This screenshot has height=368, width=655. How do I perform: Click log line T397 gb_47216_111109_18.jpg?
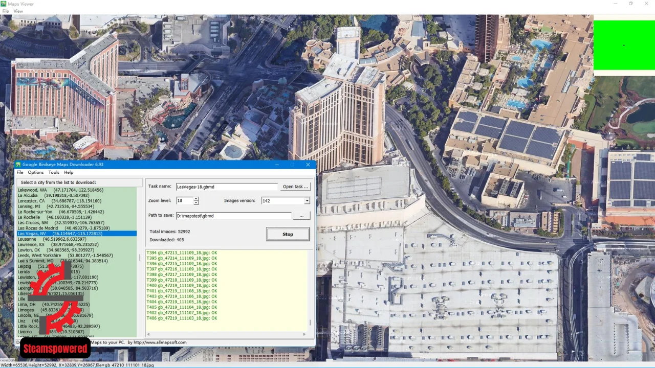pos(182,269)
